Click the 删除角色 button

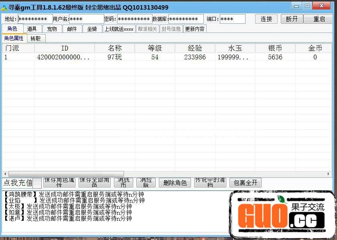(x=175, y=183)
